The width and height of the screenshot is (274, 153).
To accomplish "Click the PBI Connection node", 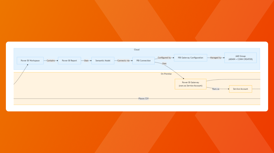I will pyautogui.click(x=143, y=61).
